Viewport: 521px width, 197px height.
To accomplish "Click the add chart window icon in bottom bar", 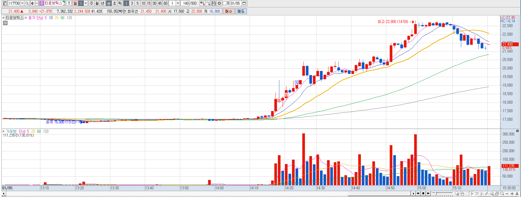I will point(457,194).
